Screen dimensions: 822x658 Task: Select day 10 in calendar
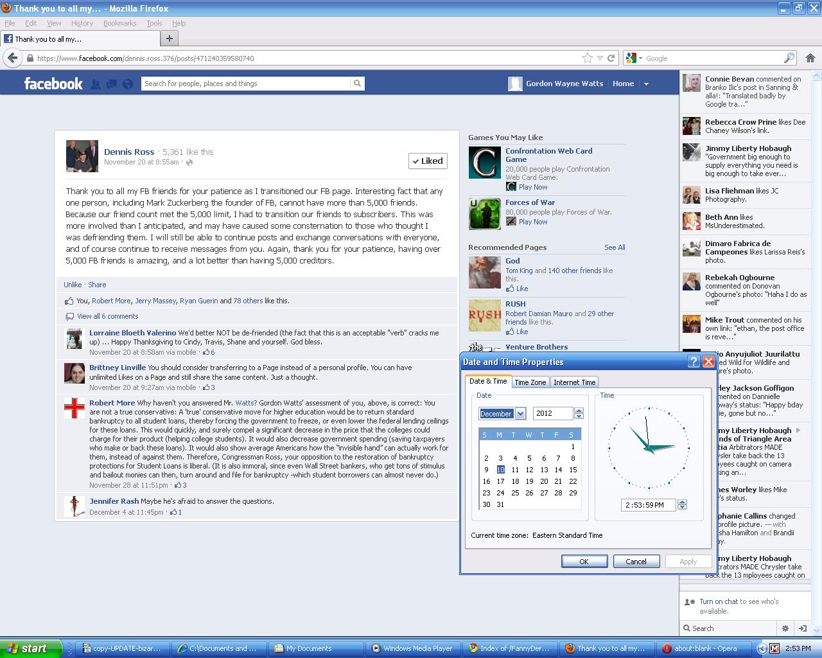coord(500,470)
